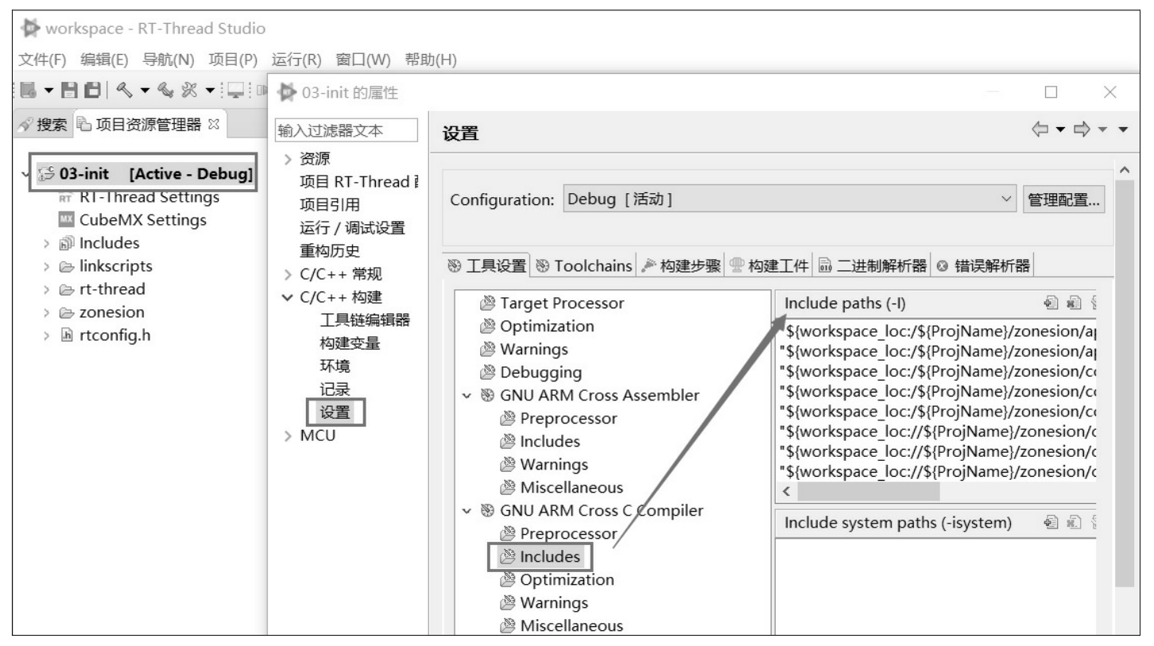The image size is (1154, 646).
Task: Expand the 资源 properties category
Action: pos(287,159)
